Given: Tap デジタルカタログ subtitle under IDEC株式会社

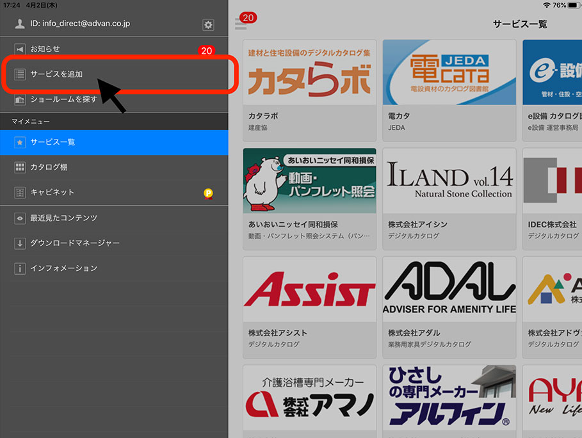Looking at the screenshot, I should click(553, 236).
